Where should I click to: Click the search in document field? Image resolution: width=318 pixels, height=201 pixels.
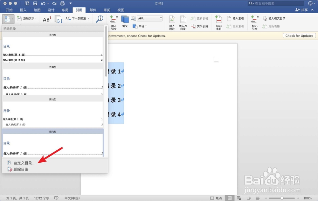[x=276, y=3]
